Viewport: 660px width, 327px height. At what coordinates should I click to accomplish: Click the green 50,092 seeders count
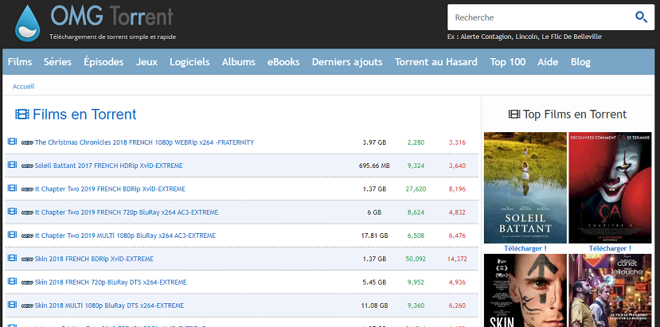[416, 259]
